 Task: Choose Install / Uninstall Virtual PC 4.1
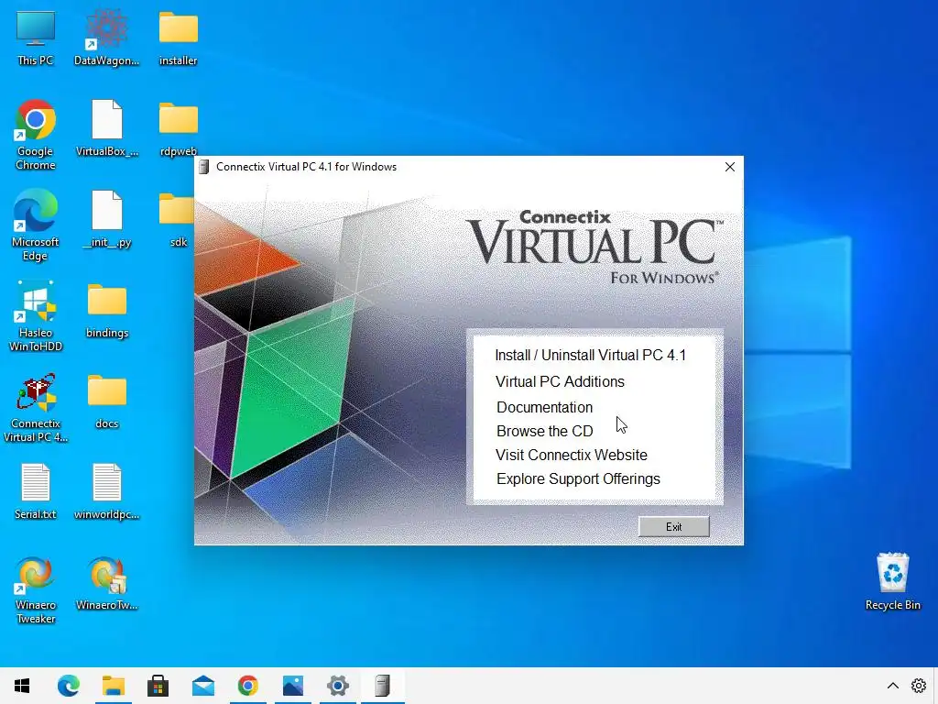[591, 355]
